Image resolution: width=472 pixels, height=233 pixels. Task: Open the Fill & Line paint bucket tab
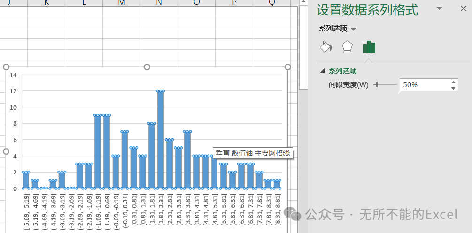[x=326, y=47]
